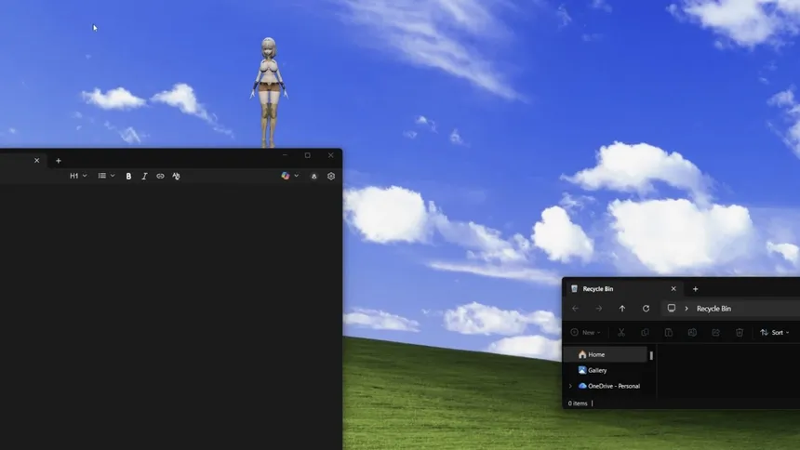The height and width of the screenshot is (450, 800).
Task: Toggle bold formatting in Notepad
Action: (128, 176)
